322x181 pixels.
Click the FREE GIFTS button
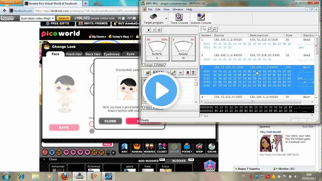(58, 24)
